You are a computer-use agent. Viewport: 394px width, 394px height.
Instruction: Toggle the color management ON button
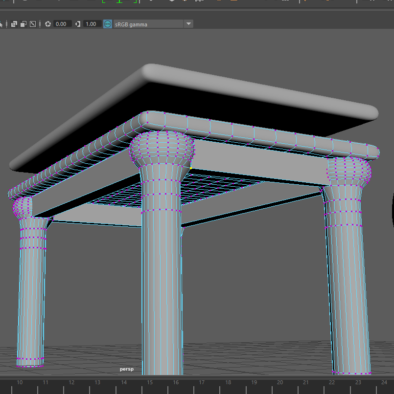tap(108, 24)
